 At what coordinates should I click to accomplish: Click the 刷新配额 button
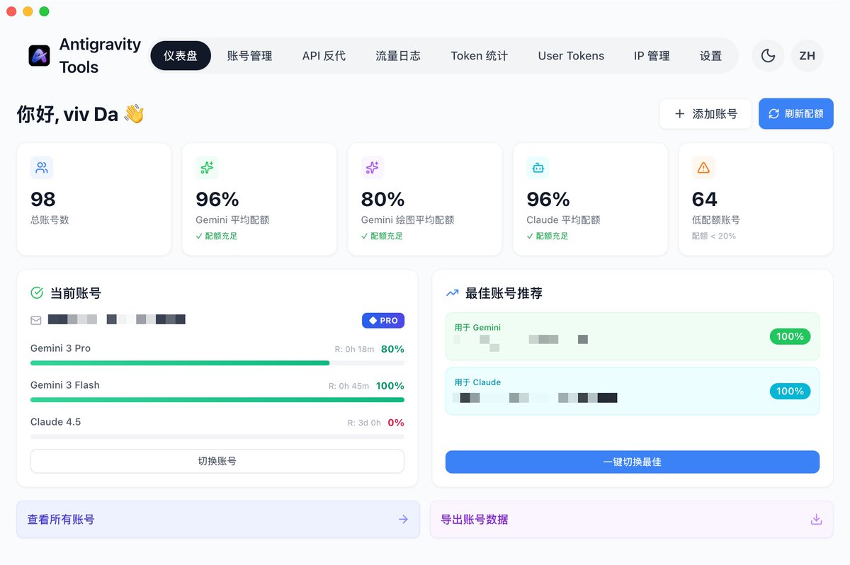click(x=796, y=113)
